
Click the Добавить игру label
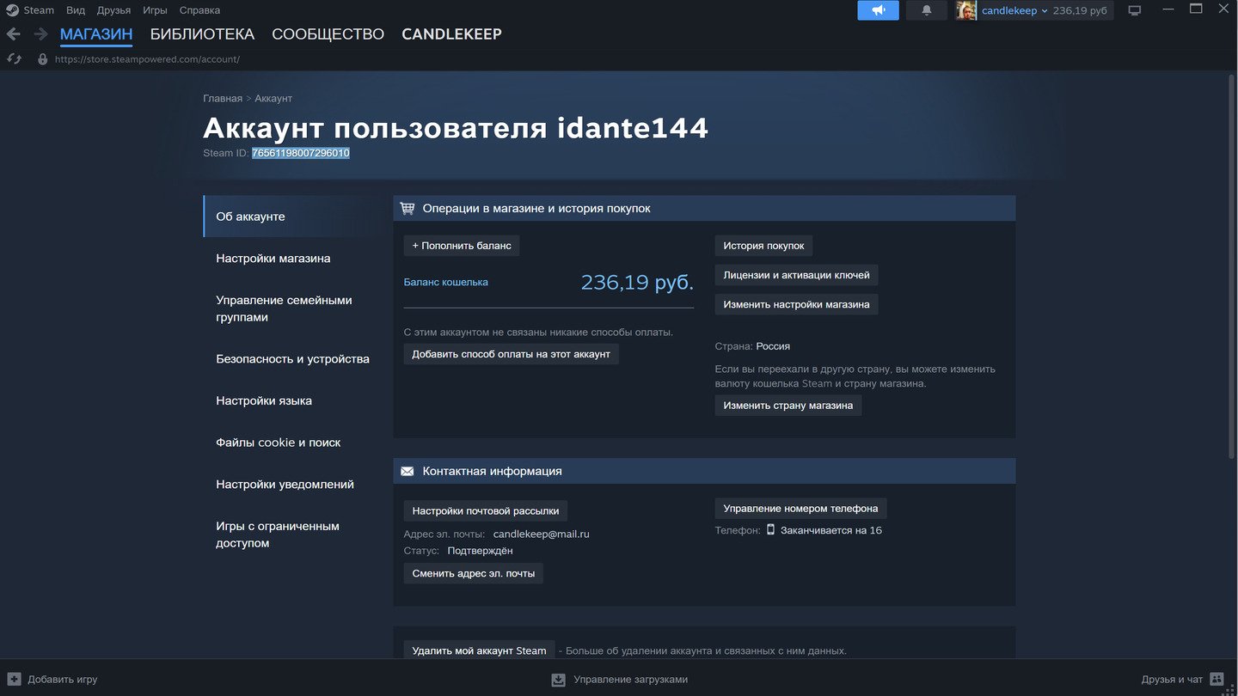click(x=63, y=679)
